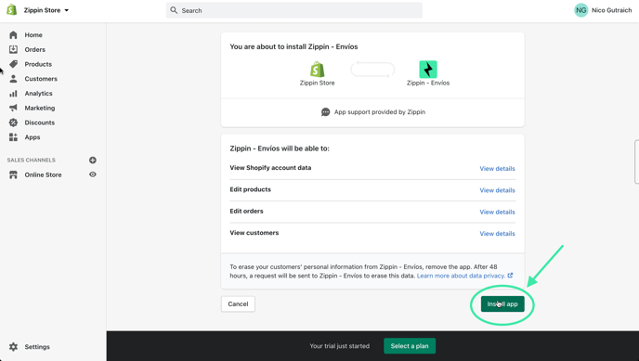The height and width of the screenshot is (361, 639).
Task: Click the Customers person icon
Action: point(13,79)
